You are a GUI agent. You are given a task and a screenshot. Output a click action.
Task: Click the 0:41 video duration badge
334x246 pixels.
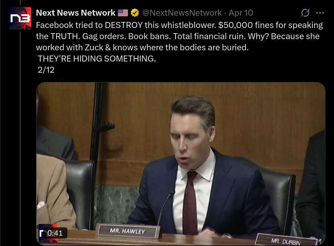55,233
